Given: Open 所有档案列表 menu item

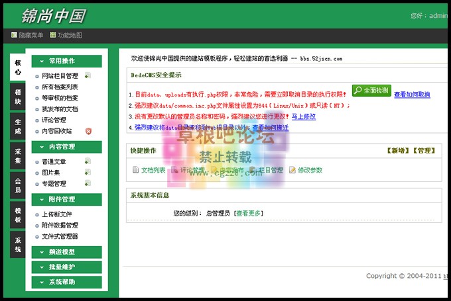Looking at the screenshot, I should click(x=60, y=87).
